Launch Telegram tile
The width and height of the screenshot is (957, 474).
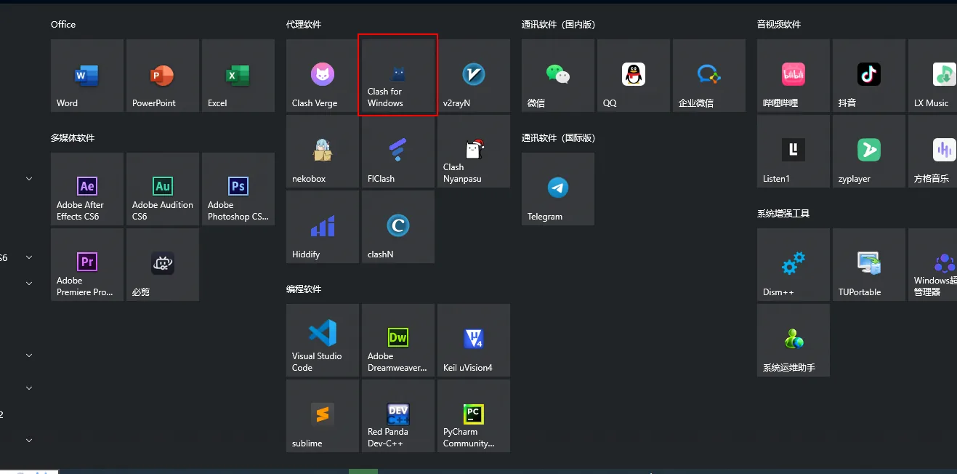(558, 189)
